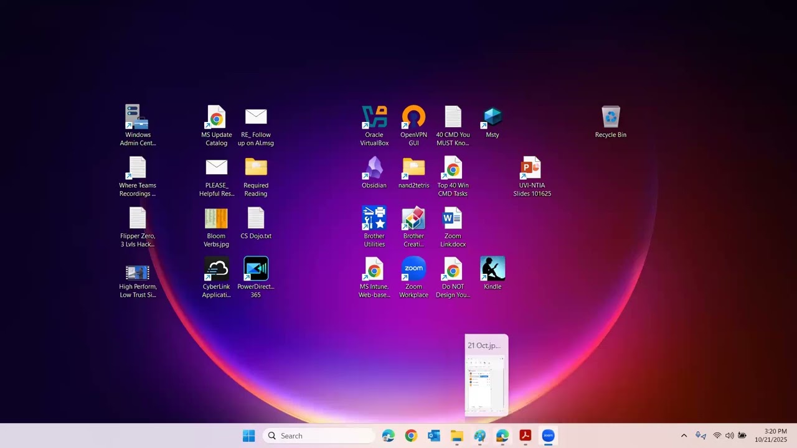Select the OpenVPN GUI icon
The image size is (797, 448).
tap(413, 126)
